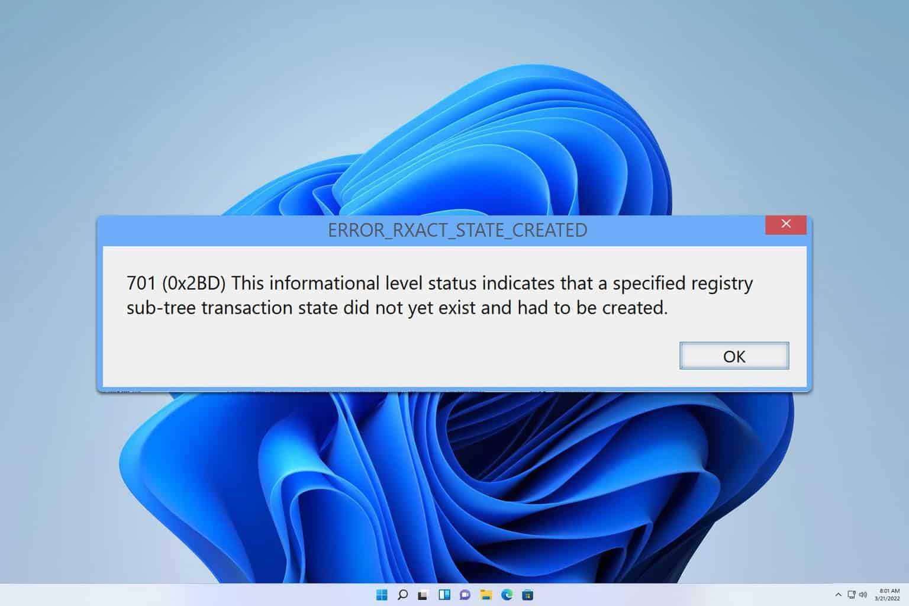Open Microsoft Store from taskbar

pos(528,595)
